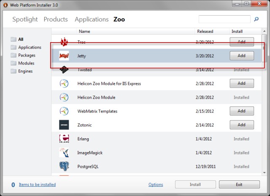Click the WebMatrix Templates icon

coord(64,111)
